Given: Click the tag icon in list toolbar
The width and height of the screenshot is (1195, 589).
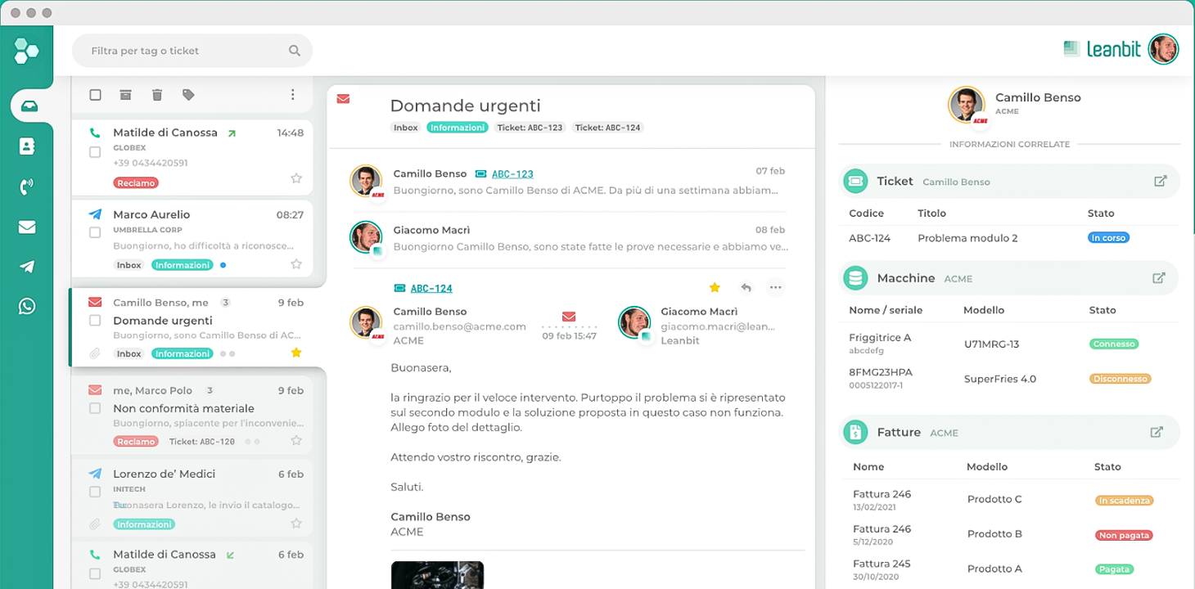Looking at the screenshot, I should pos(188,95).
